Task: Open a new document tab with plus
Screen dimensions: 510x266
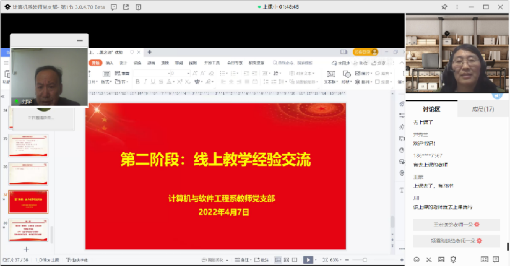Action: click(150, 52)
